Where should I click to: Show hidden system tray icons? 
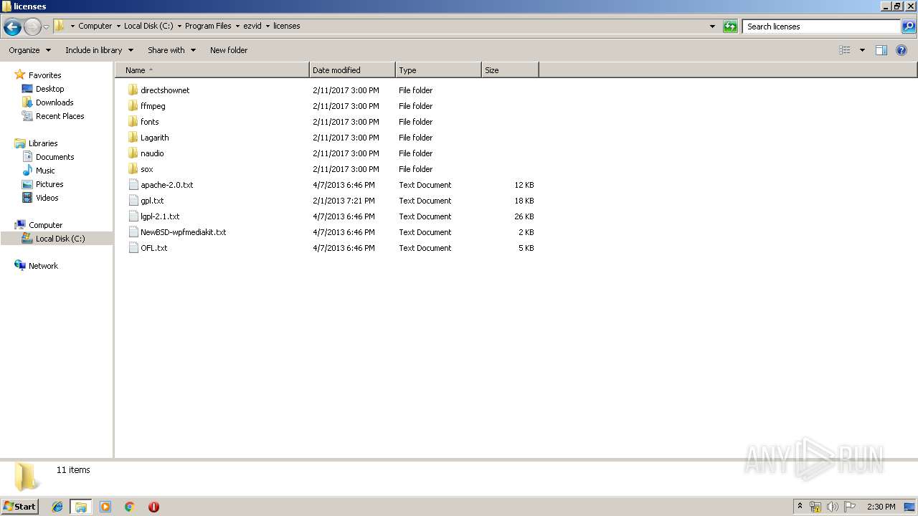(x=800, y=507)
